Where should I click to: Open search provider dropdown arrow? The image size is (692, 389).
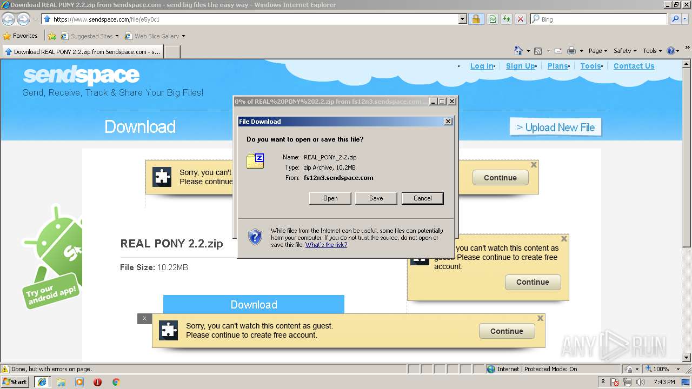[686, 19]
